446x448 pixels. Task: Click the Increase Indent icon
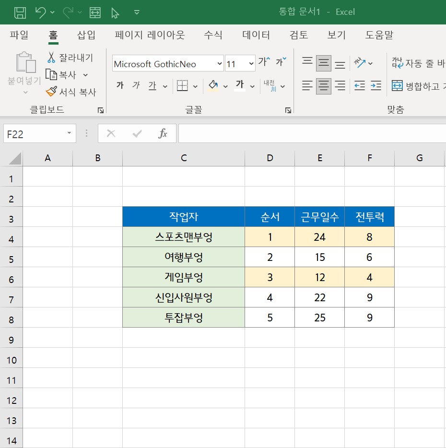[376, 86]
